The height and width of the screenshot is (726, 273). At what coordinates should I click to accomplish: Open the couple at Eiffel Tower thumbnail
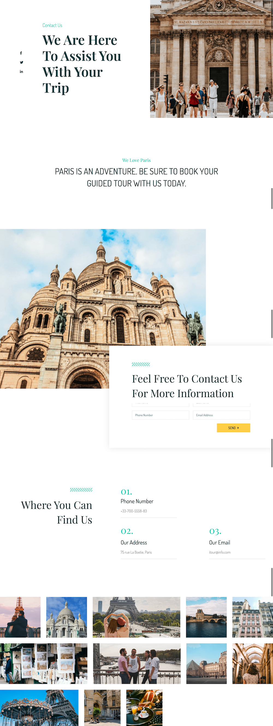tap(20, 617)
